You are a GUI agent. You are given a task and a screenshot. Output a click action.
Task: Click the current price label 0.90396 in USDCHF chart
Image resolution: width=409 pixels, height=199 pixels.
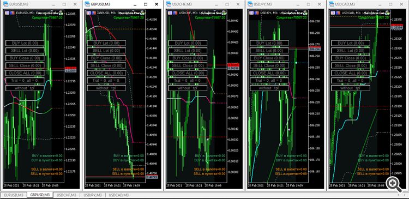tap(233, 68)
